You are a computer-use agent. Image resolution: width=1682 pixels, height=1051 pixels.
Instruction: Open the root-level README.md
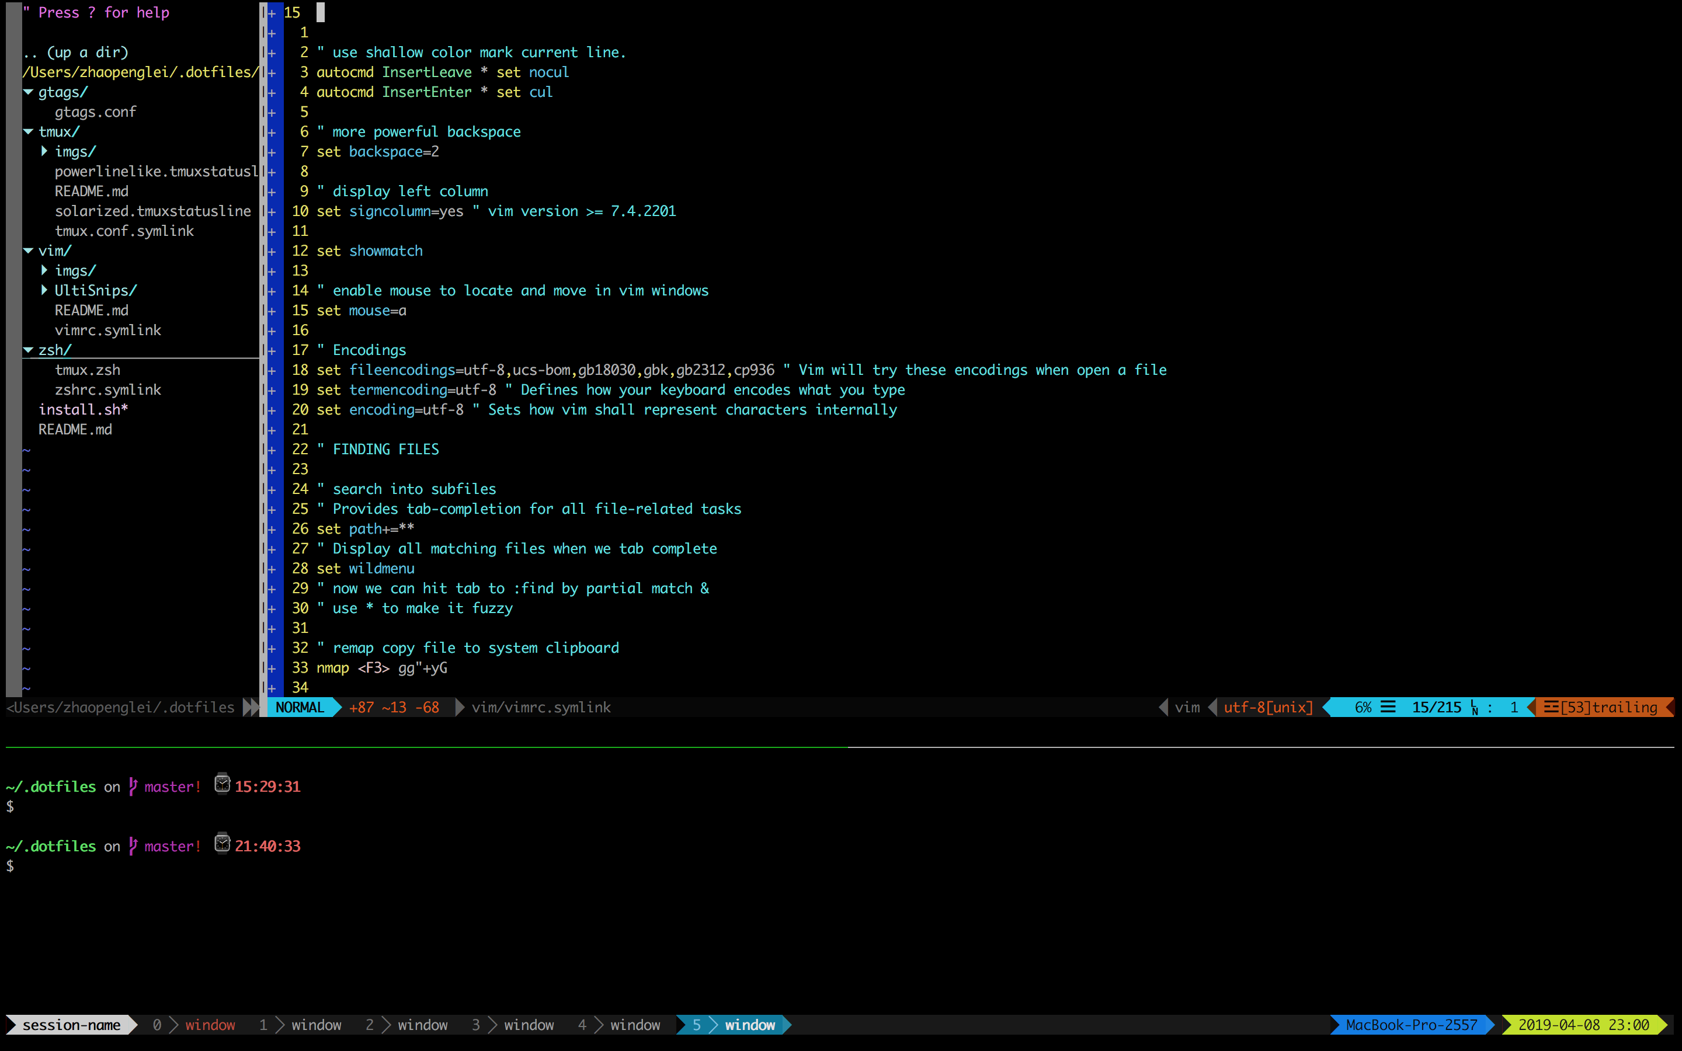pyautogui.click(x=75, y=430)
